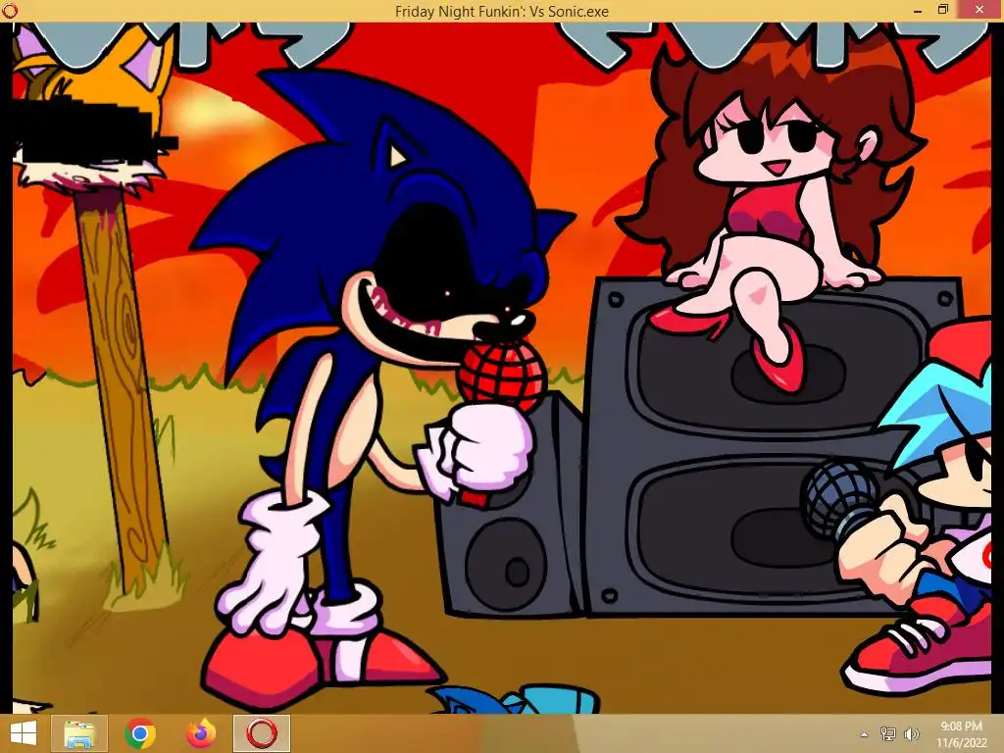
Task: Launch Google Chrome from the taskbar
Action: tap(140, 733)
